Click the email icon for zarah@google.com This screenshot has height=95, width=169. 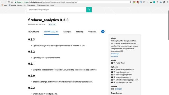click(112, 72)
